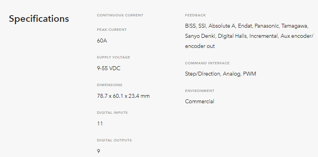318x157 pixels.
Task: Click the Digital Outputs label
Action: pyautogui.click(x=114, y=140)
